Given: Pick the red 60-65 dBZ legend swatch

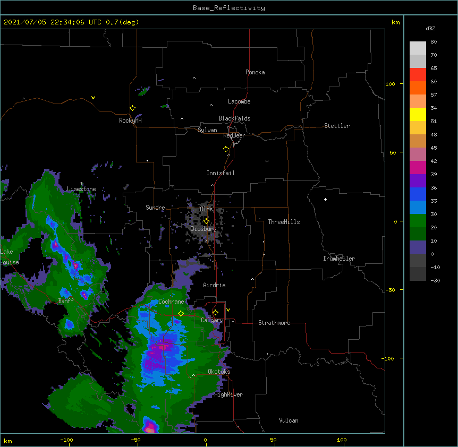Looking at the screenshot, I should click(x=418, y=75).
